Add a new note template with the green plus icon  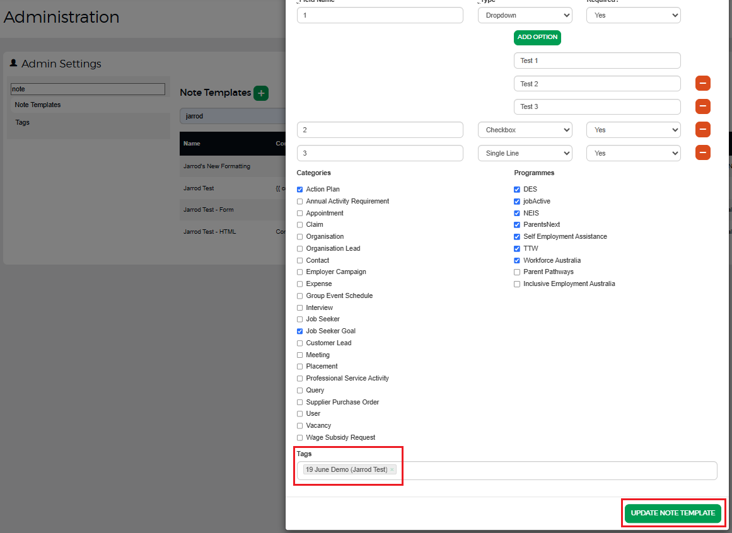tap(261, 93)
